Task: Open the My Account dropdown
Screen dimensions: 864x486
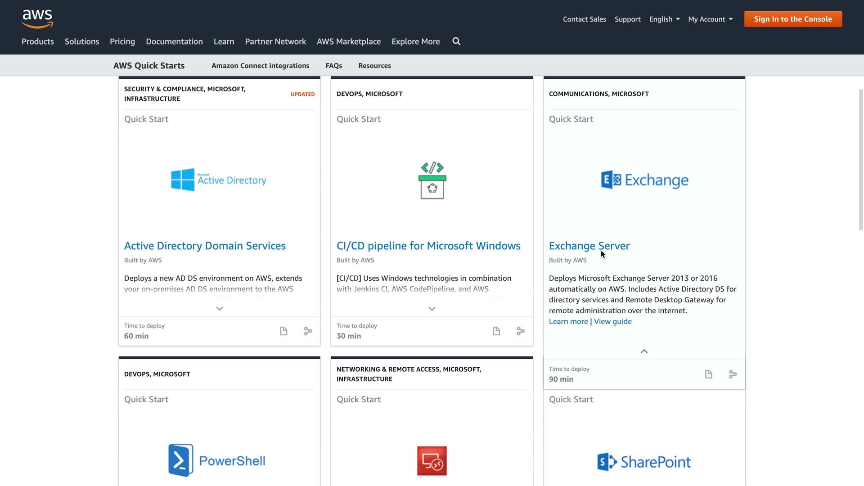Action: click(710, 19)
